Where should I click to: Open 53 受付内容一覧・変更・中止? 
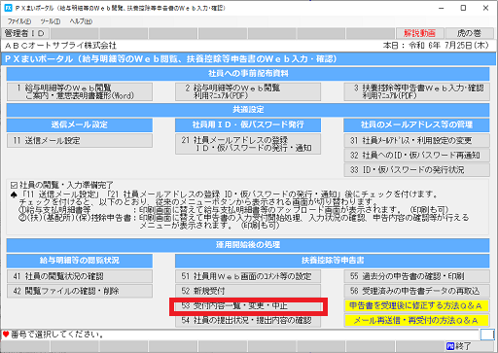tap(248, 306)
